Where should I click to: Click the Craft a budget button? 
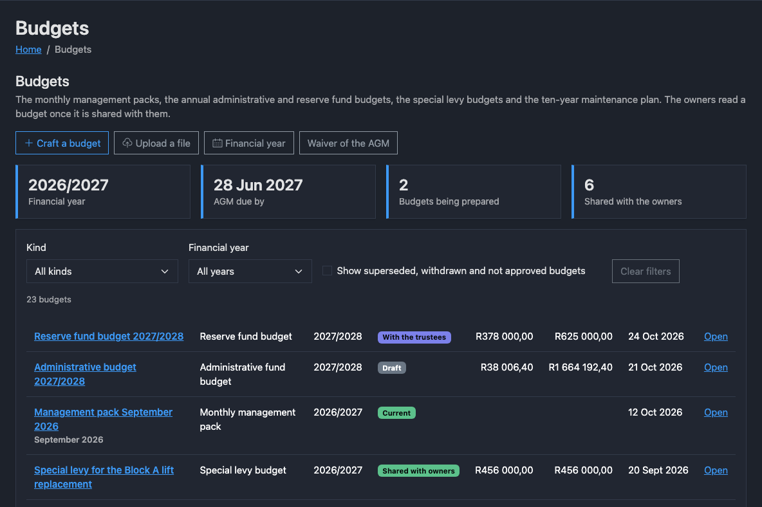(x=62, y=143)
